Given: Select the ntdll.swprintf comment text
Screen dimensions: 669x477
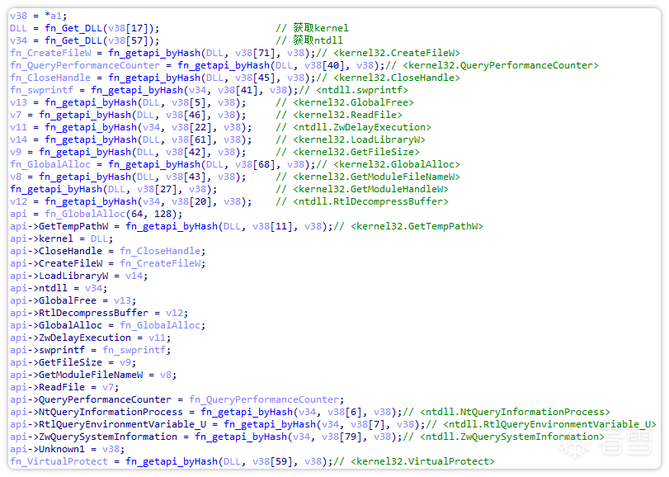Looking at the screenshot, I should [362, 90].
